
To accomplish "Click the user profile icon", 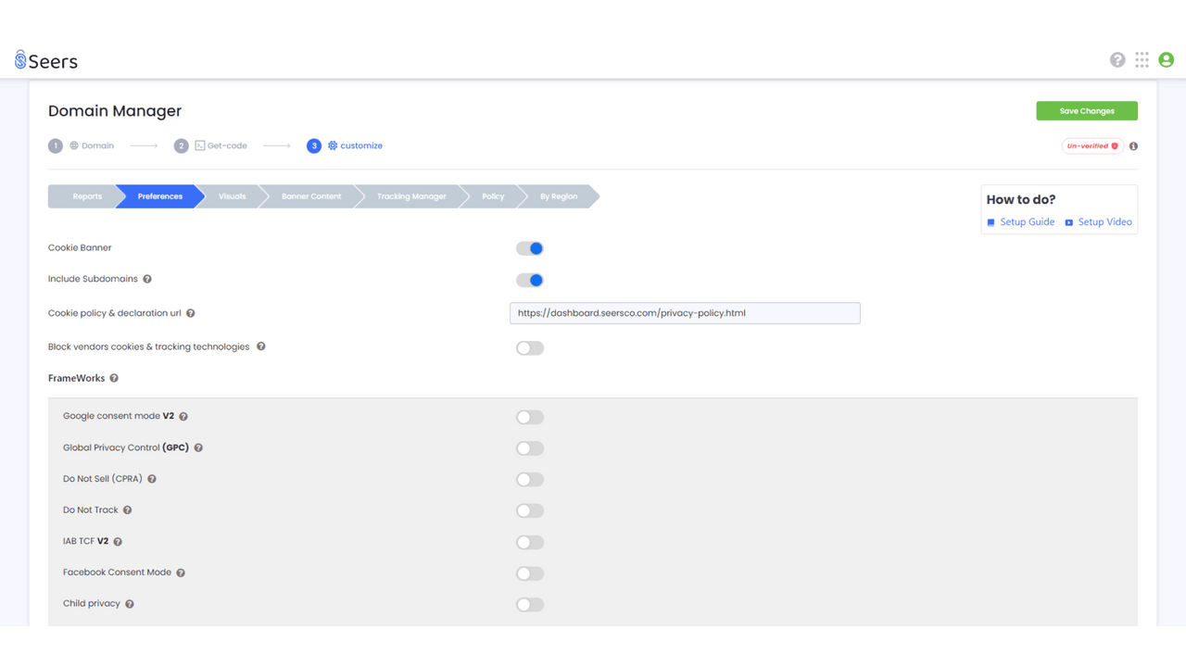I will [1166, 59].
